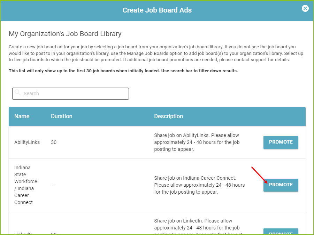Promote job on Indiana Career Connect

(x=281, y=185)
